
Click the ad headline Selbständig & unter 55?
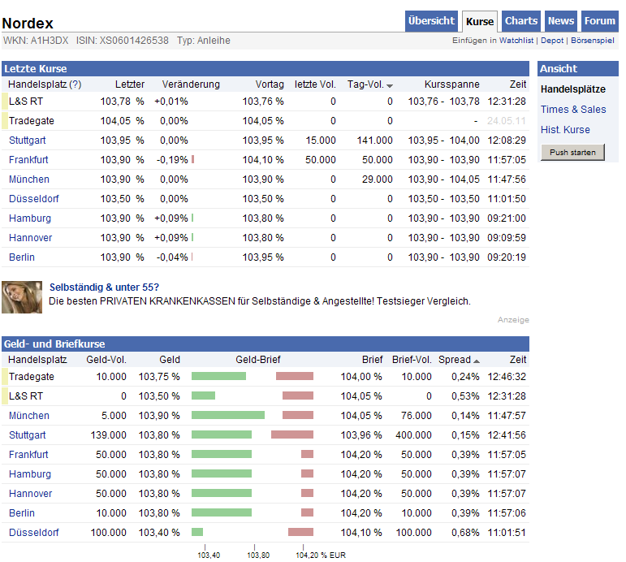pos(104,287)
